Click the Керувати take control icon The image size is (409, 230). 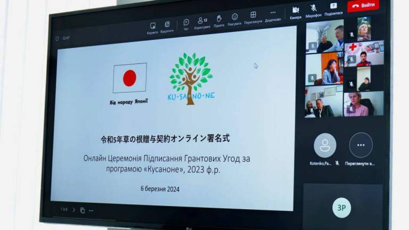point(152,28)
